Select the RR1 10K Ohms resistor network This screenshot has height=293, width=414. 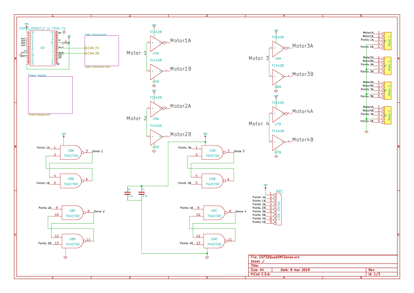tap(278, 209)
